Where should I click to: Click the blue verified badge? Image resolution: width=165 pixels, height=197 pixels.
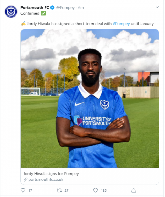click(52, 8)
